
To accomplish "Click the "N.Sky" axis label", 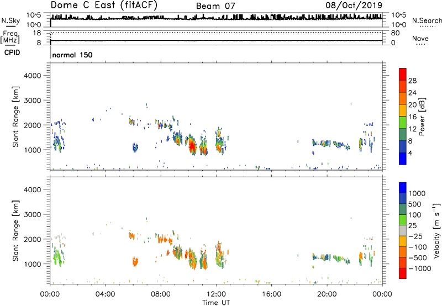I will 10,20.
